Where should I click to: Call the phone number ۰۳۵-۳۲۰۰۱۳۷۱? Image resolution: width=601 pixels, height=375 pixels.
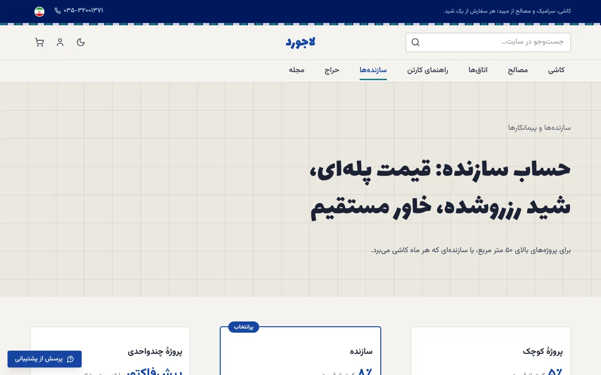(83, 10)
